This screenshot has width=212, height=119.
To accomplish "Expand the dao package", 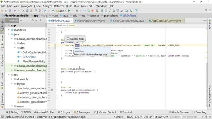I will click(x=15, y=43).
